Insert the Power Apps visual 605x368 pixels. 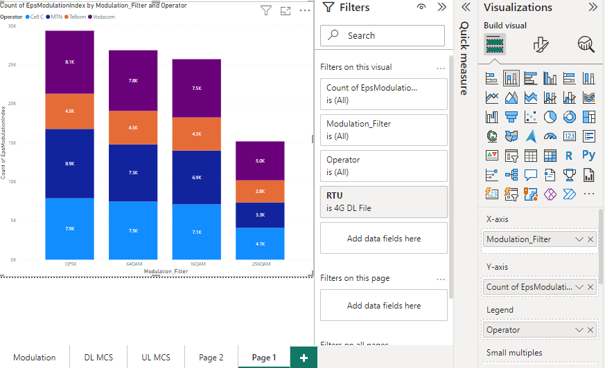pyautogui.click(x=550, y=194)
